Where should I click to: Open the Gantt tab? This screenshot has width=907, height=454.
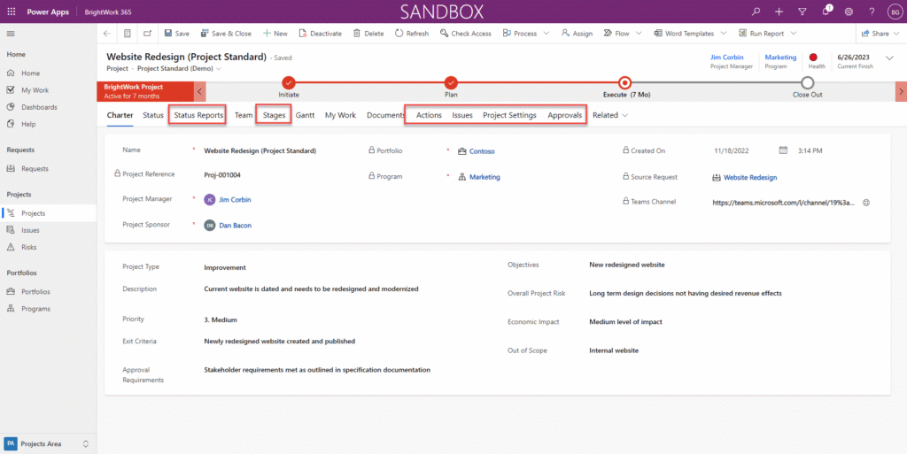tap(305, 115)
